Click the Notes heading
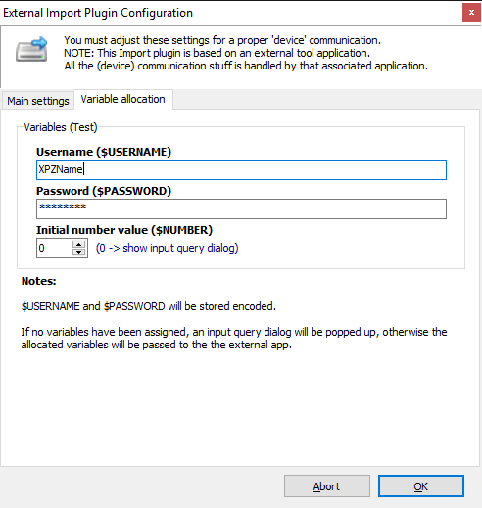 tap(38, 281)
